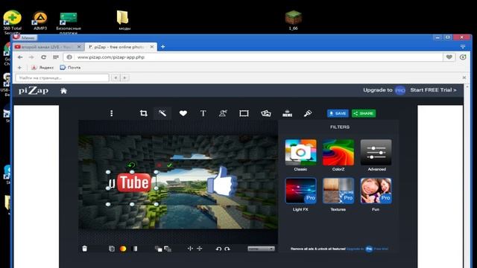The height and width of the screenshot is (268, 477).
Task: Close the piZap browser tab
Action: (x=152, y=47)
